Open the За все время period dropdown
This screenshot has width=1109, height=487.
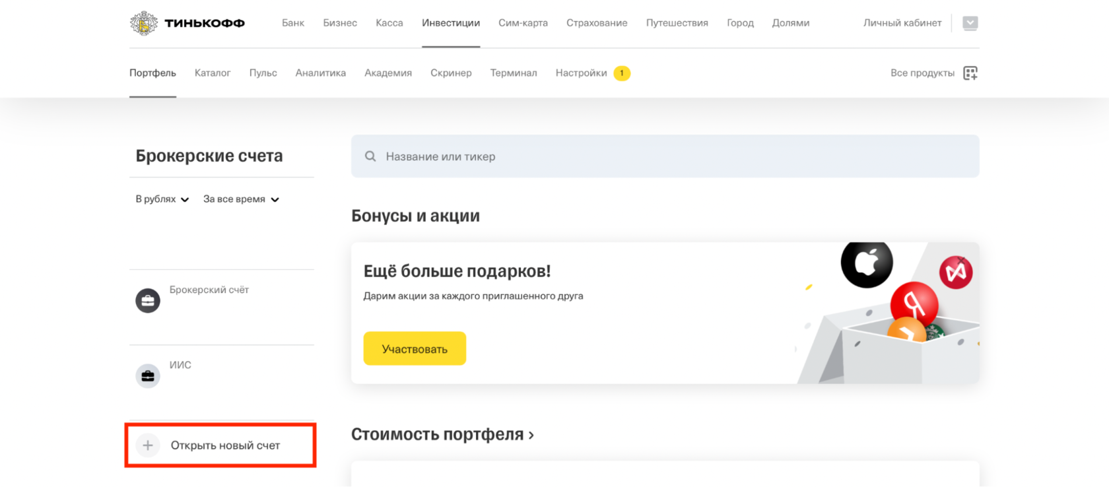241,199
